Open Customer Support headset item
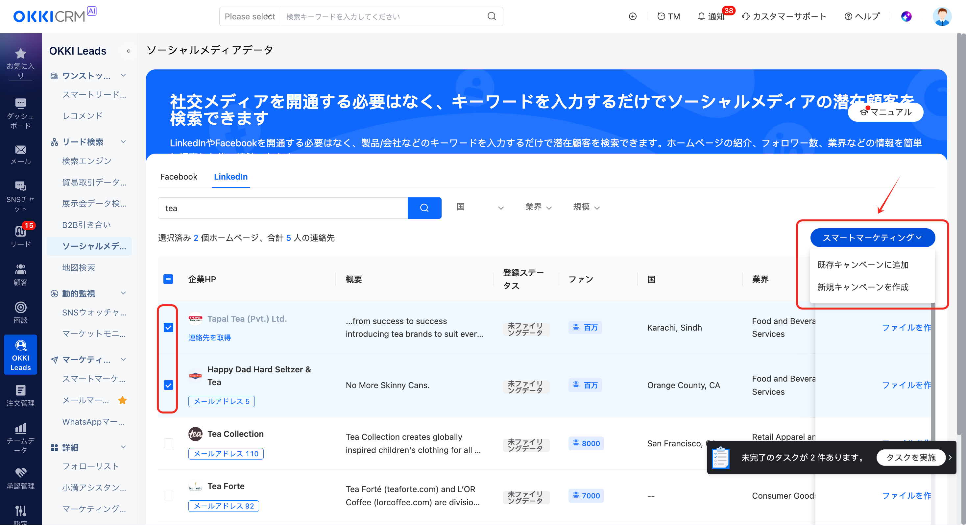This screenshot has width=966, height=525. click(784, 16)
